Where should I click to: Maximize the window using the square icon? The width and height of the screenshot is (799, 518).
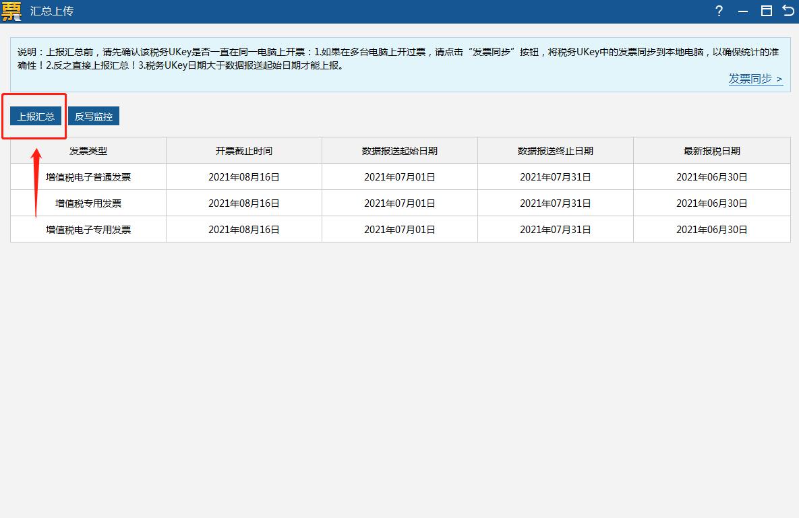766,11
